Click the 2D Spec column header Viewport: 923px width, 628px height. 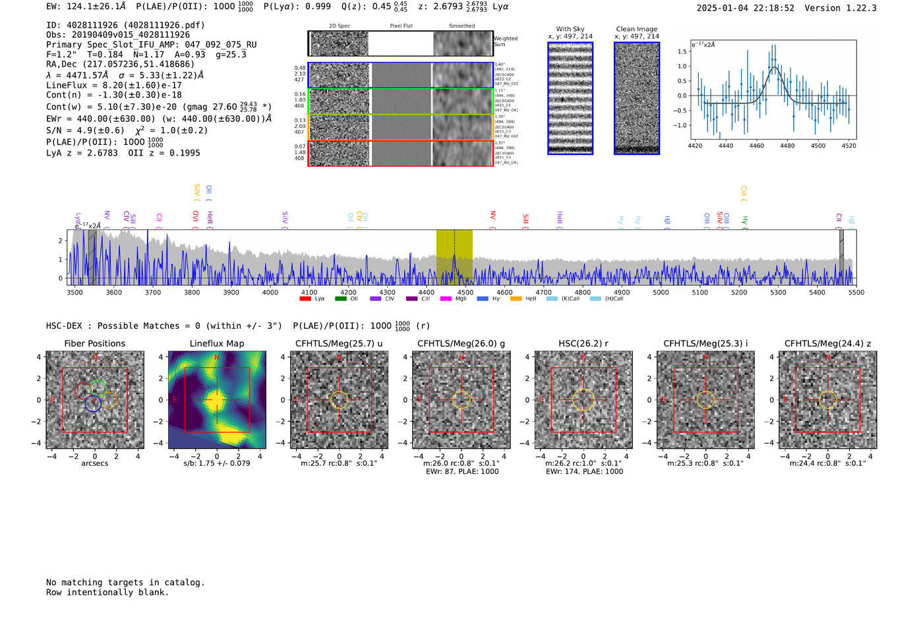click(340, 26)
